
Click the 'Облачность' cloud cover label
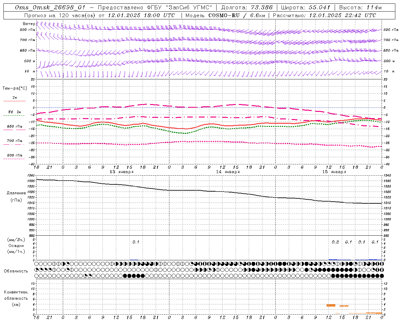[16, 271]
